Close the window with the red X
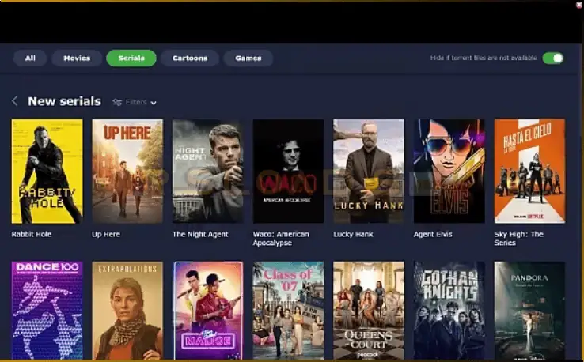 (578, 5)
